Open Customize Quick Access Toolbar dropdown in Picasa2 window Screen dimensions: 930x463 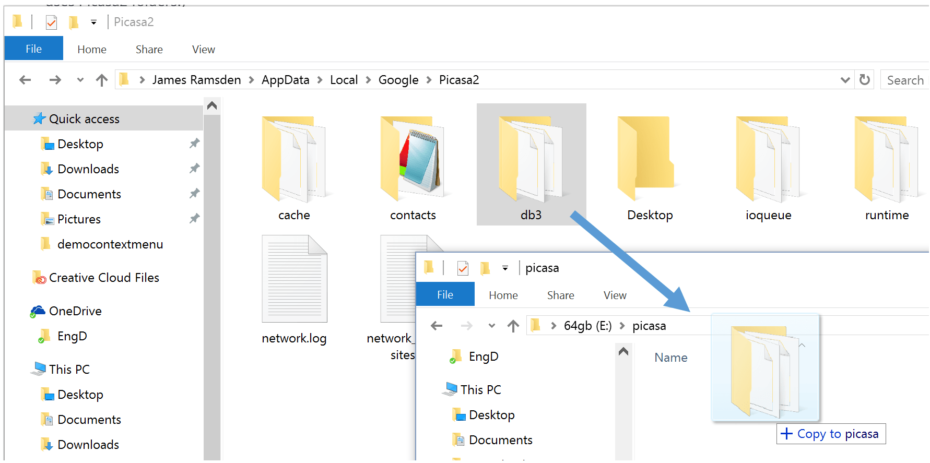pos(93,22)
